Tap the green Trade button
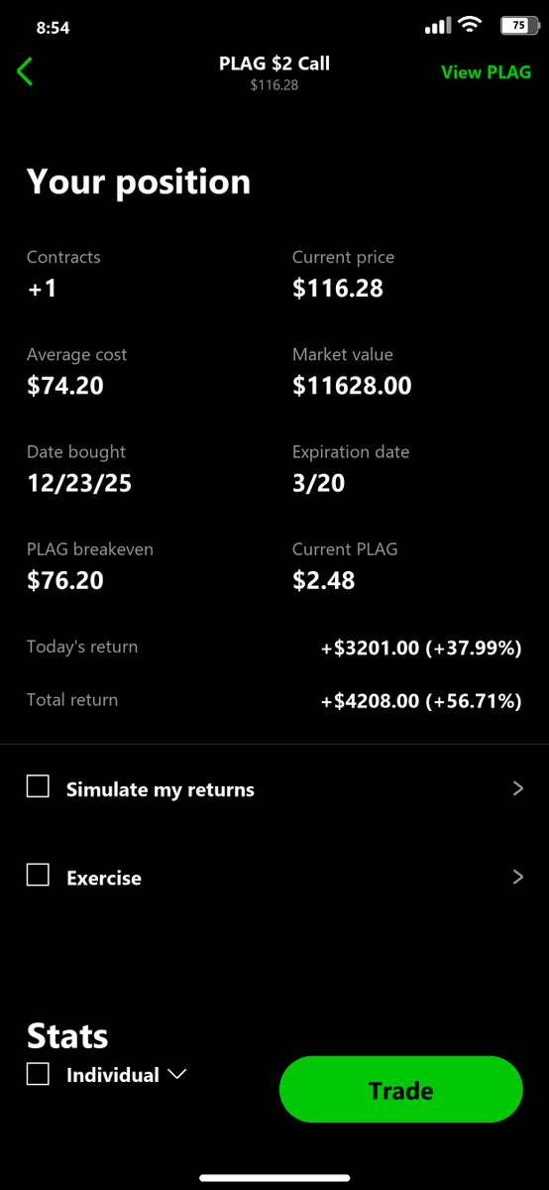Screen dimensions: 549x1190 pyautogui.click(x=400, y=1090)
